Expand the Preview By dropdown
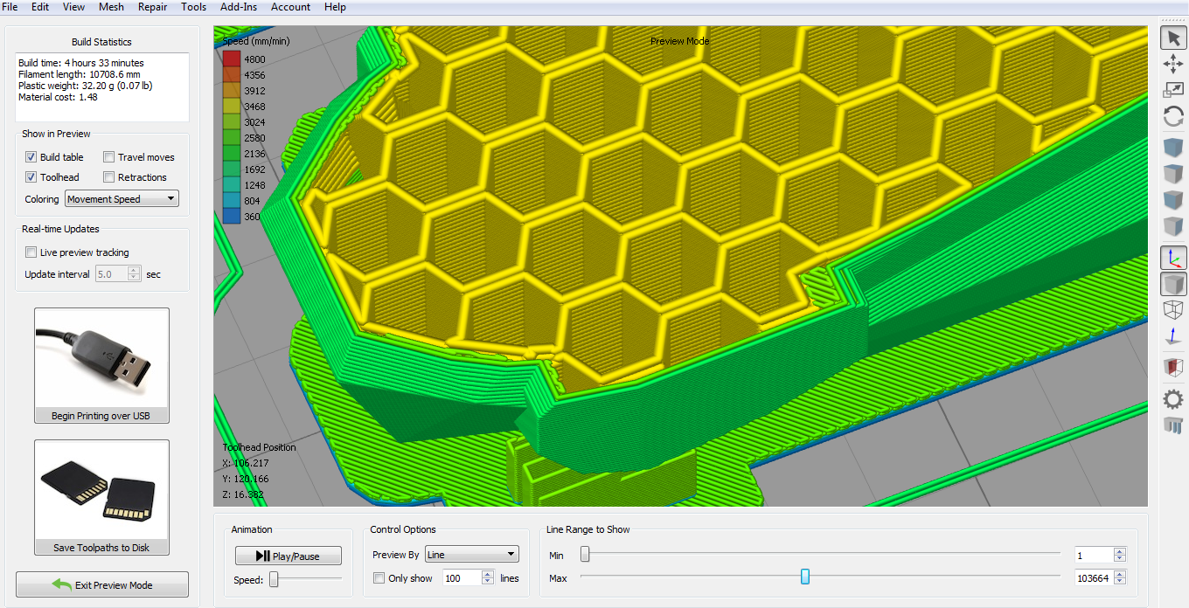1189x608 pixels. pos(471,555)
